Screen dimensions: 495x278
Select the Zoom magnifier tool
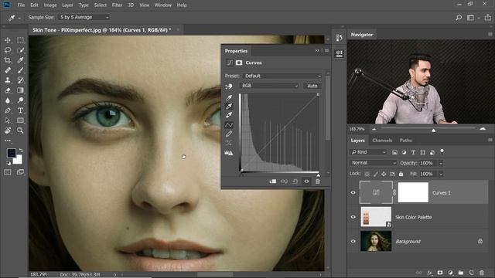tap(21, 131)
